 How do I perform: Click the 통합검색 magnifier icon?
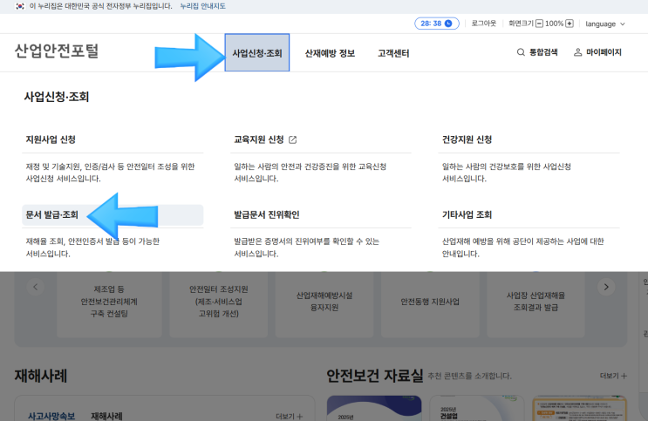(521, 52)
